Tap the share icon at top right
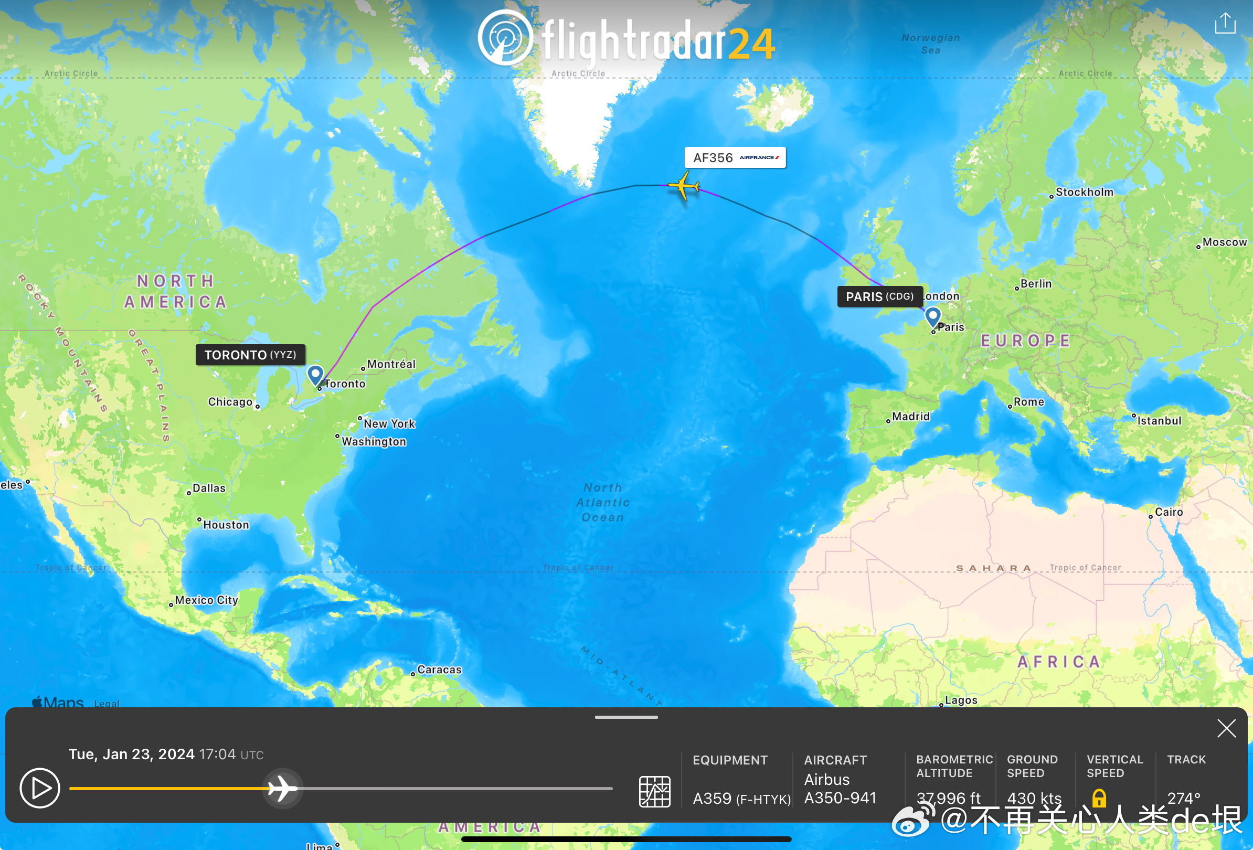This screenshot has height=850, width=1253. [x=1225, y=24]
